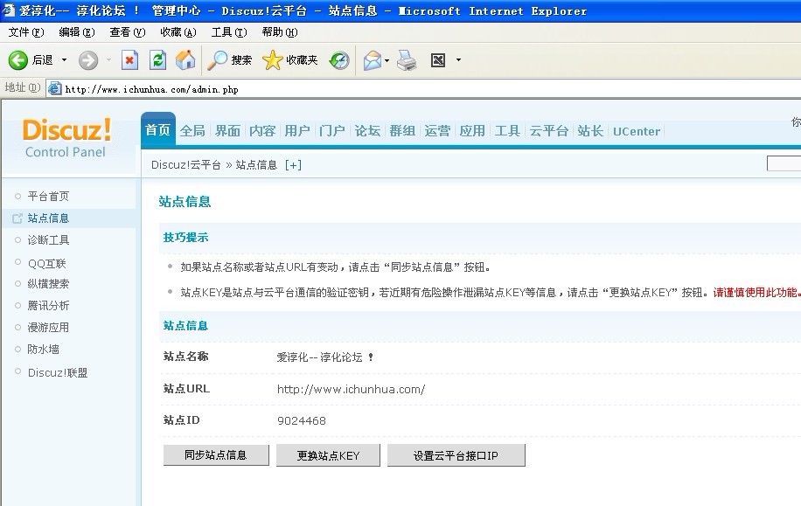Image resolution: width=801 pixels, height=506 pixels.
Task: Open dropdown arrow after boxed X icon
Action: pos(458,60)
